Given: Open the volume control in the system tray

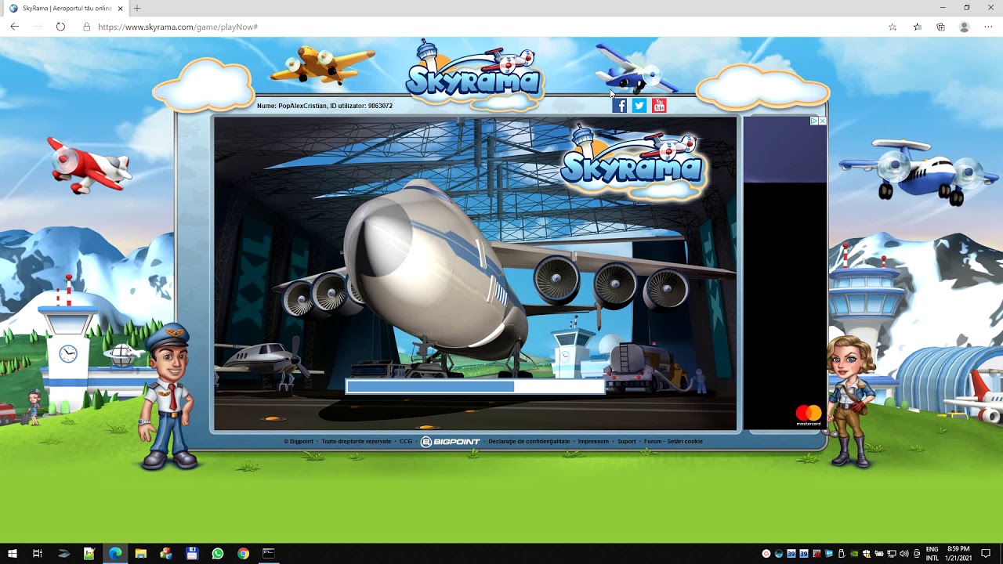Looking at the screenshot, I should pos(904,554).
